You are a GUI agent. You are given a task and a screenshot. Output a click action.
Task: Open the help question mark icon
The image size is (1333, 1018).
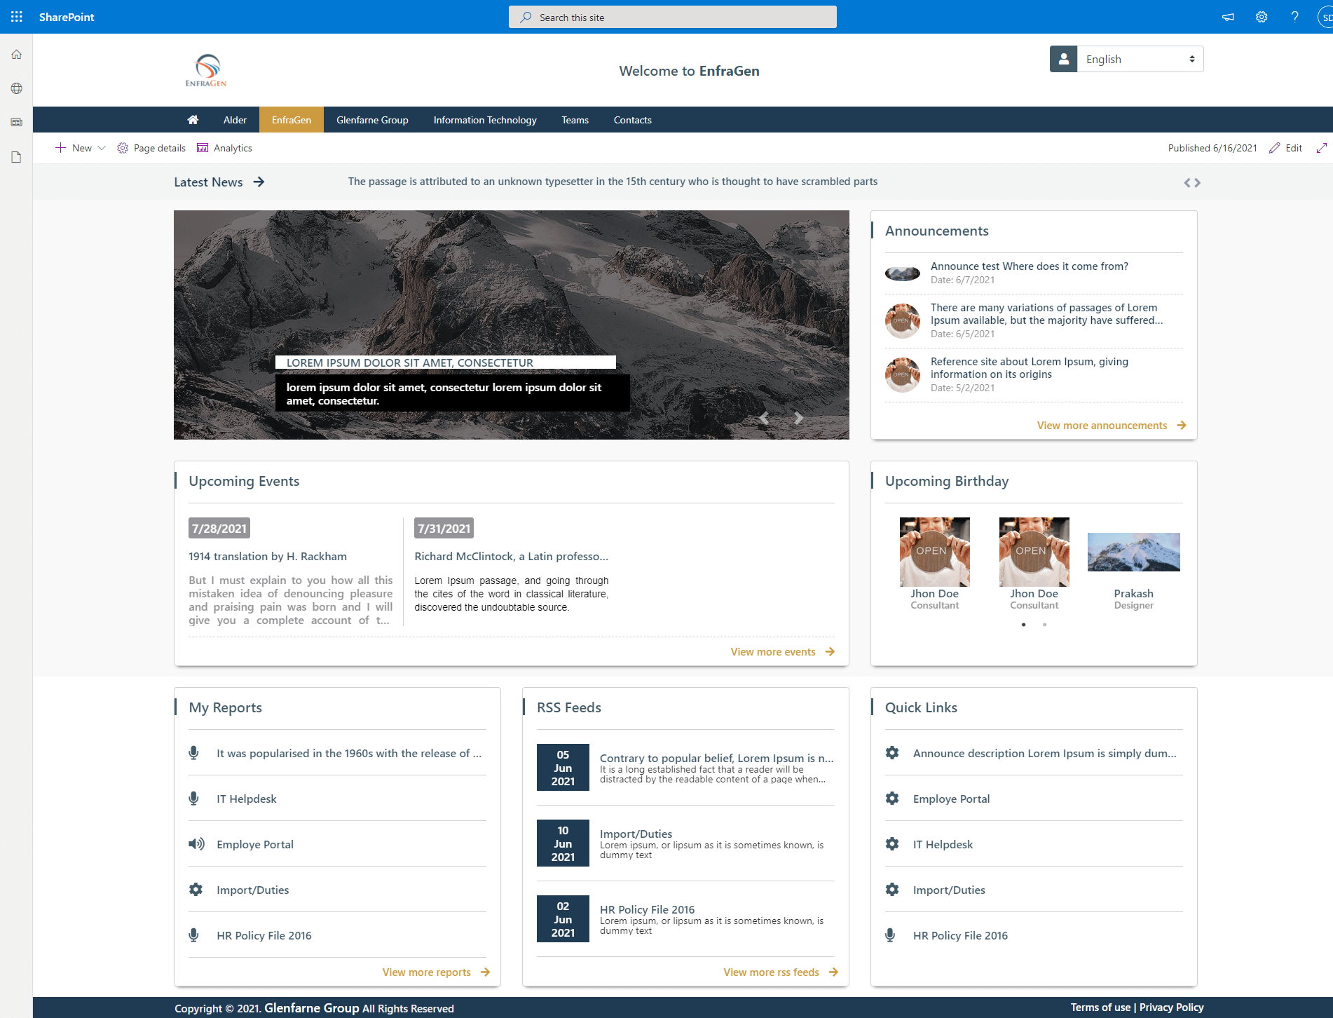tap(1294, 17)
